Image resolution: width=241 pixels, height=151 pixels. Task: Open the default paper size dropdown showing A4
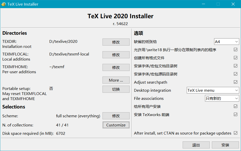coord(226,42)
